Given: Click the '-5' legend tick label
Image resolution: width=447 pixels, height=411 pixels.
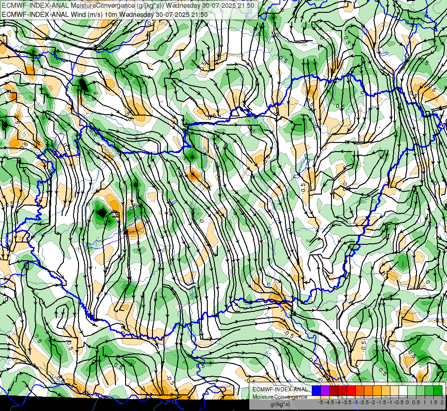Looking at the screenshot, I should [x=321, y=402].
